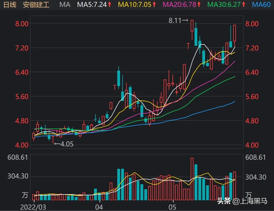Viewport: 274px width, 211px height.
Task: Click the red up arrow after MA30
Action: tap(244, 4)
